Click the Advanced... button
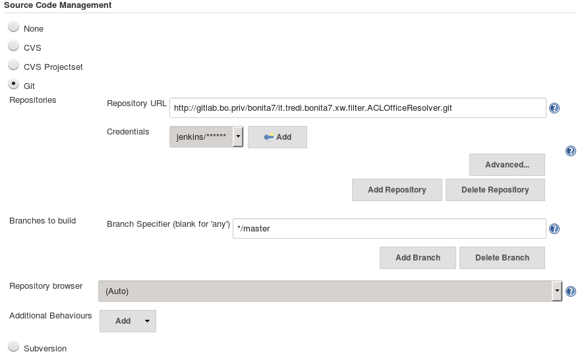This screenshot has height=360, width=586. coord(507,165)
